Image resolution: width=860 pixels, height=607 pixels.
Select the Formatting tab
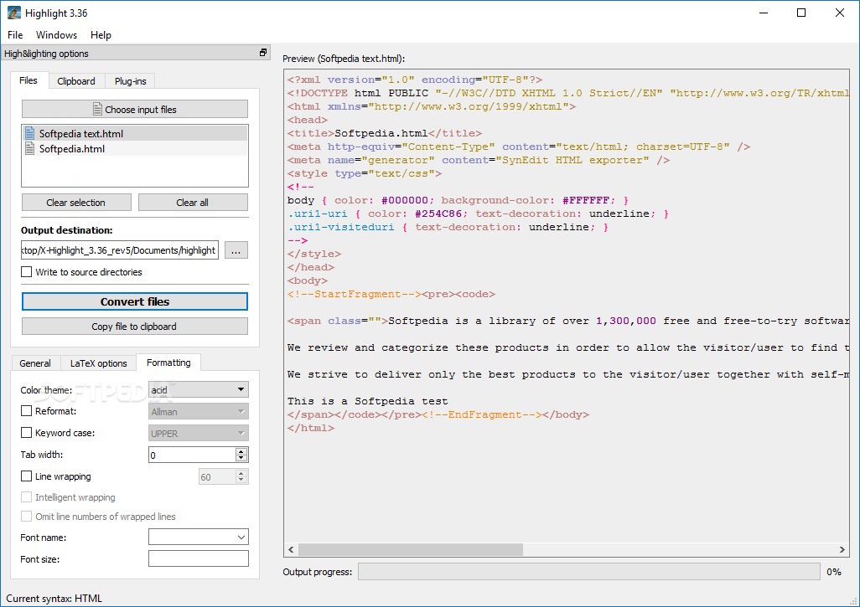pos(169,363)
